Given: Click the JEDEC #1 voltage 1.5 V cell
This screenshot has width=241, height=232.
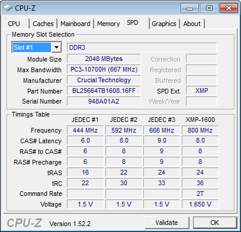Looking at the screenshot, I should [x=85, y=205].
